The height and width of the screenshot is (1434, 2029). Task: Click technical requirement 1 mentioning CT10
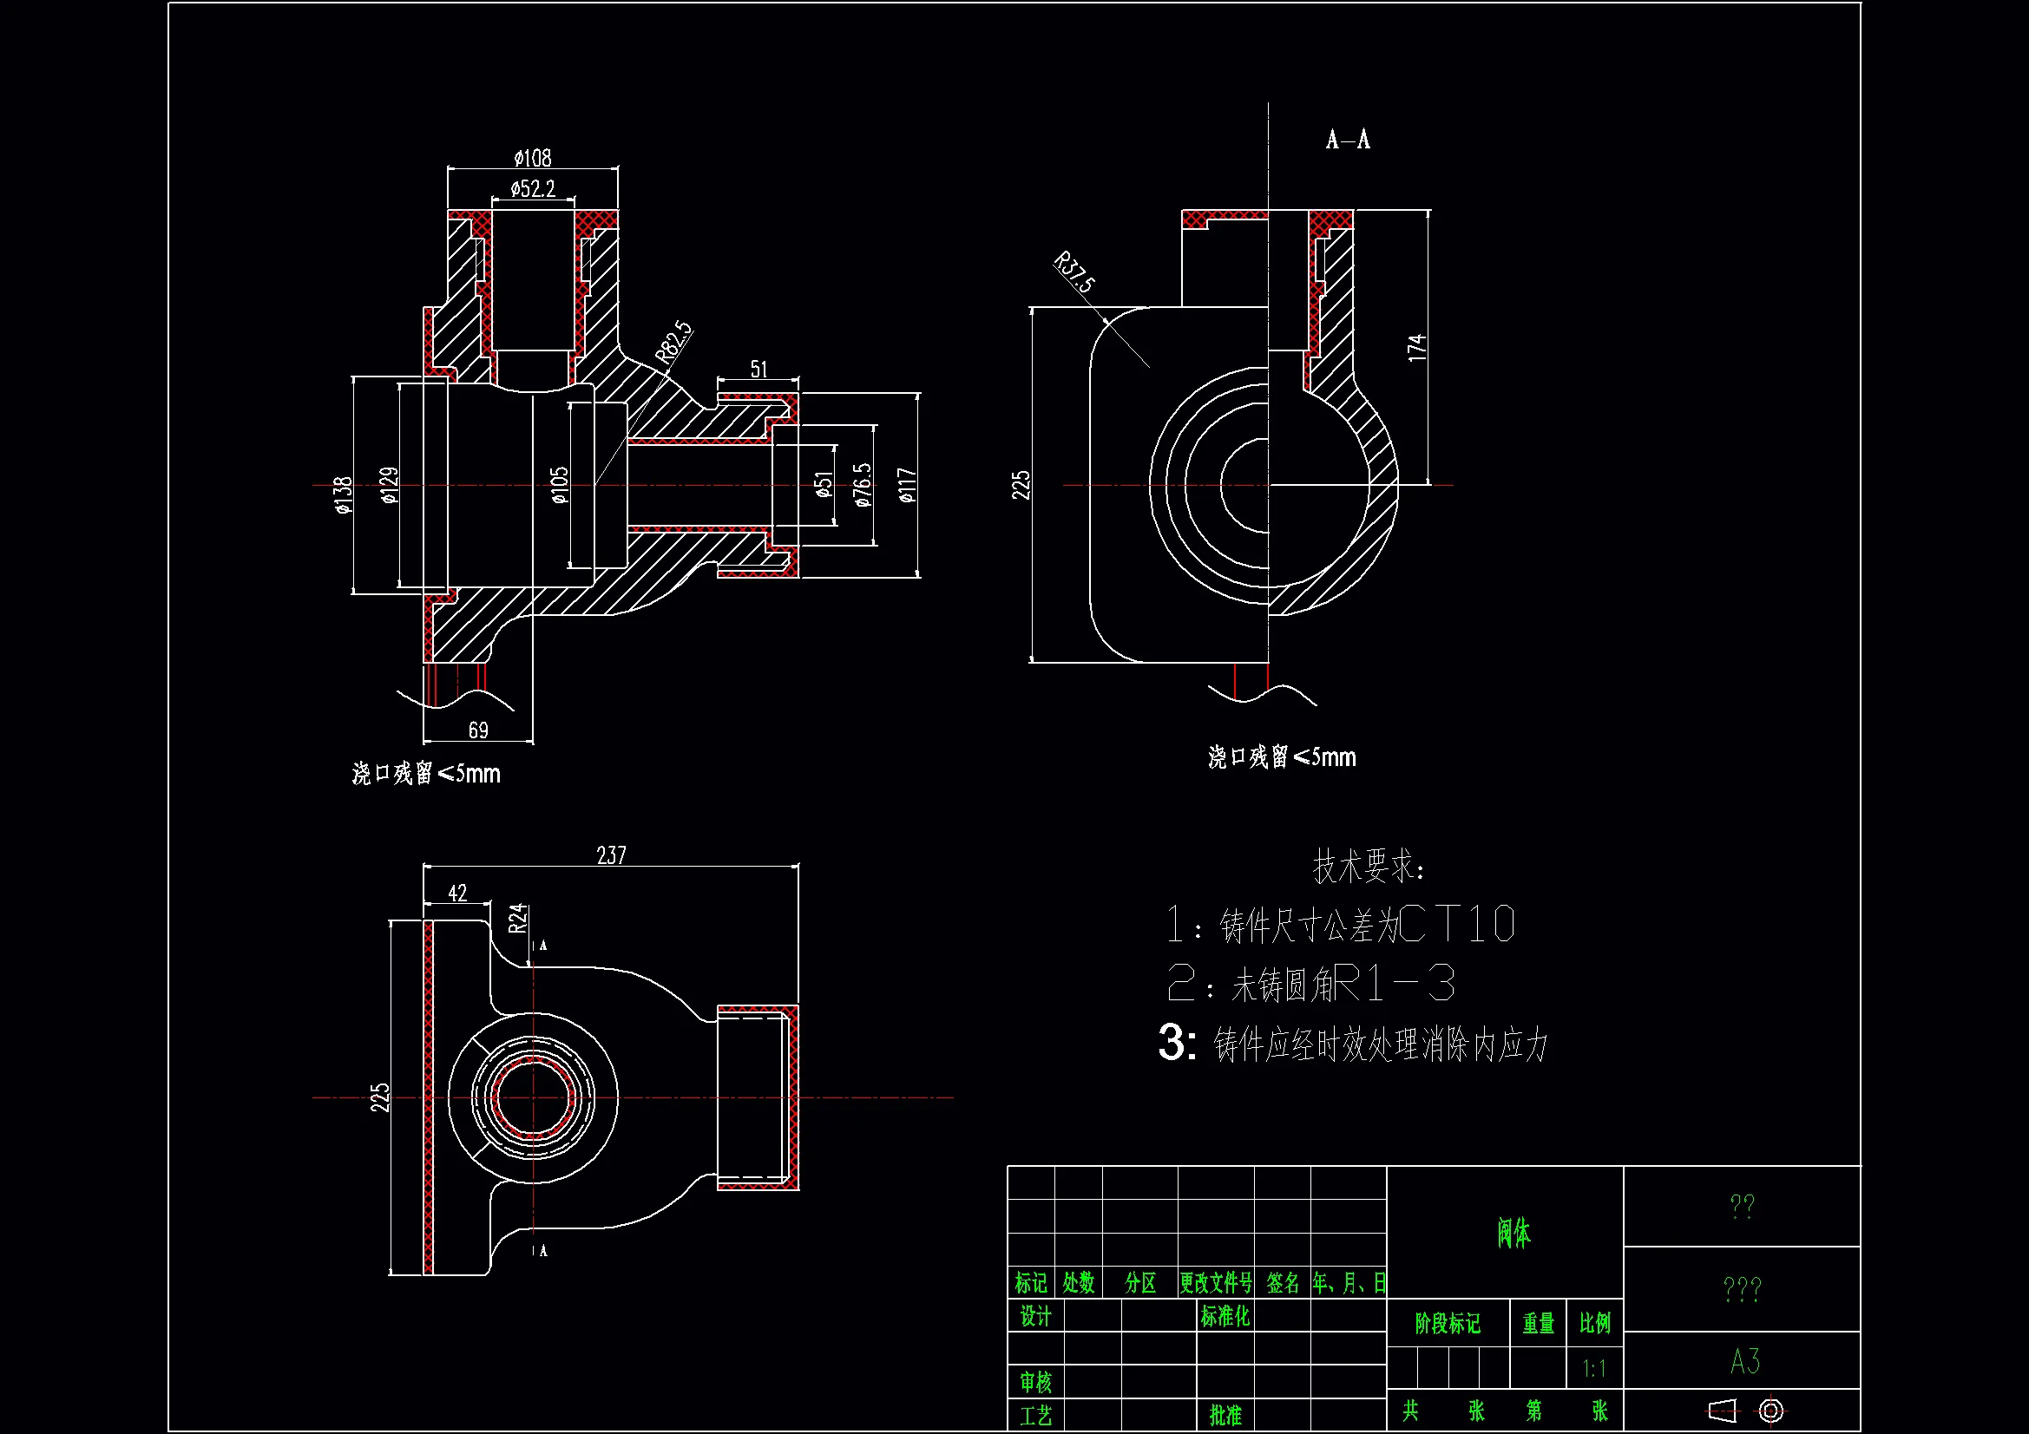coord(1341,925)
